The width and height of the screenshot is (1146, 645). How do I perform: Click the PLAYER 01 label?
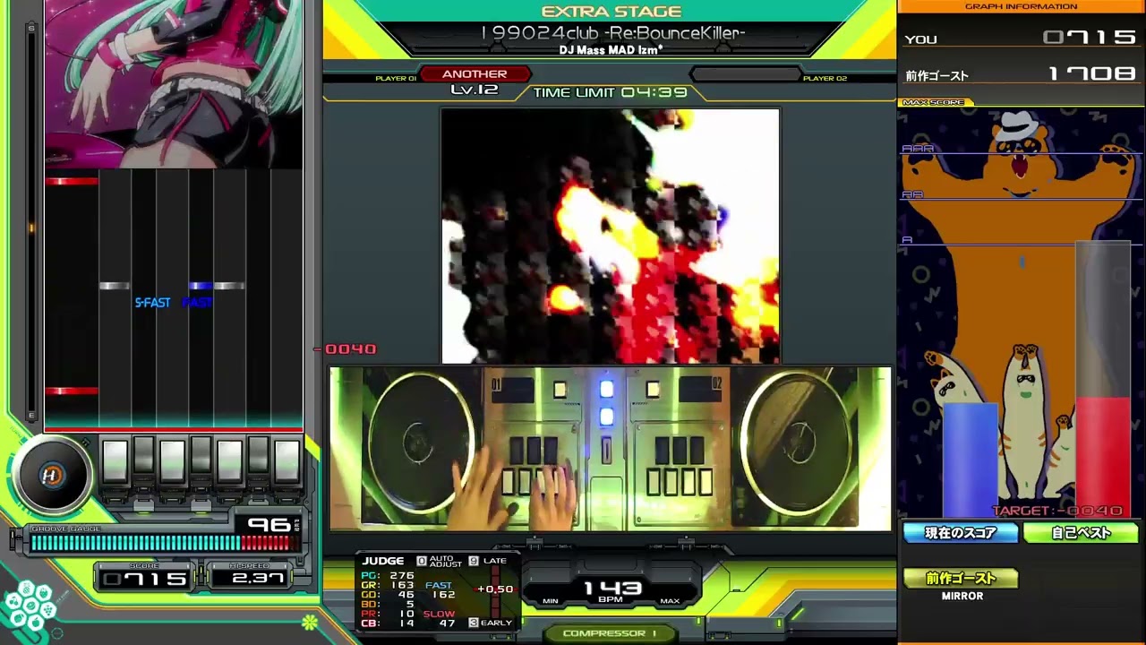click(x=396, y=79)
